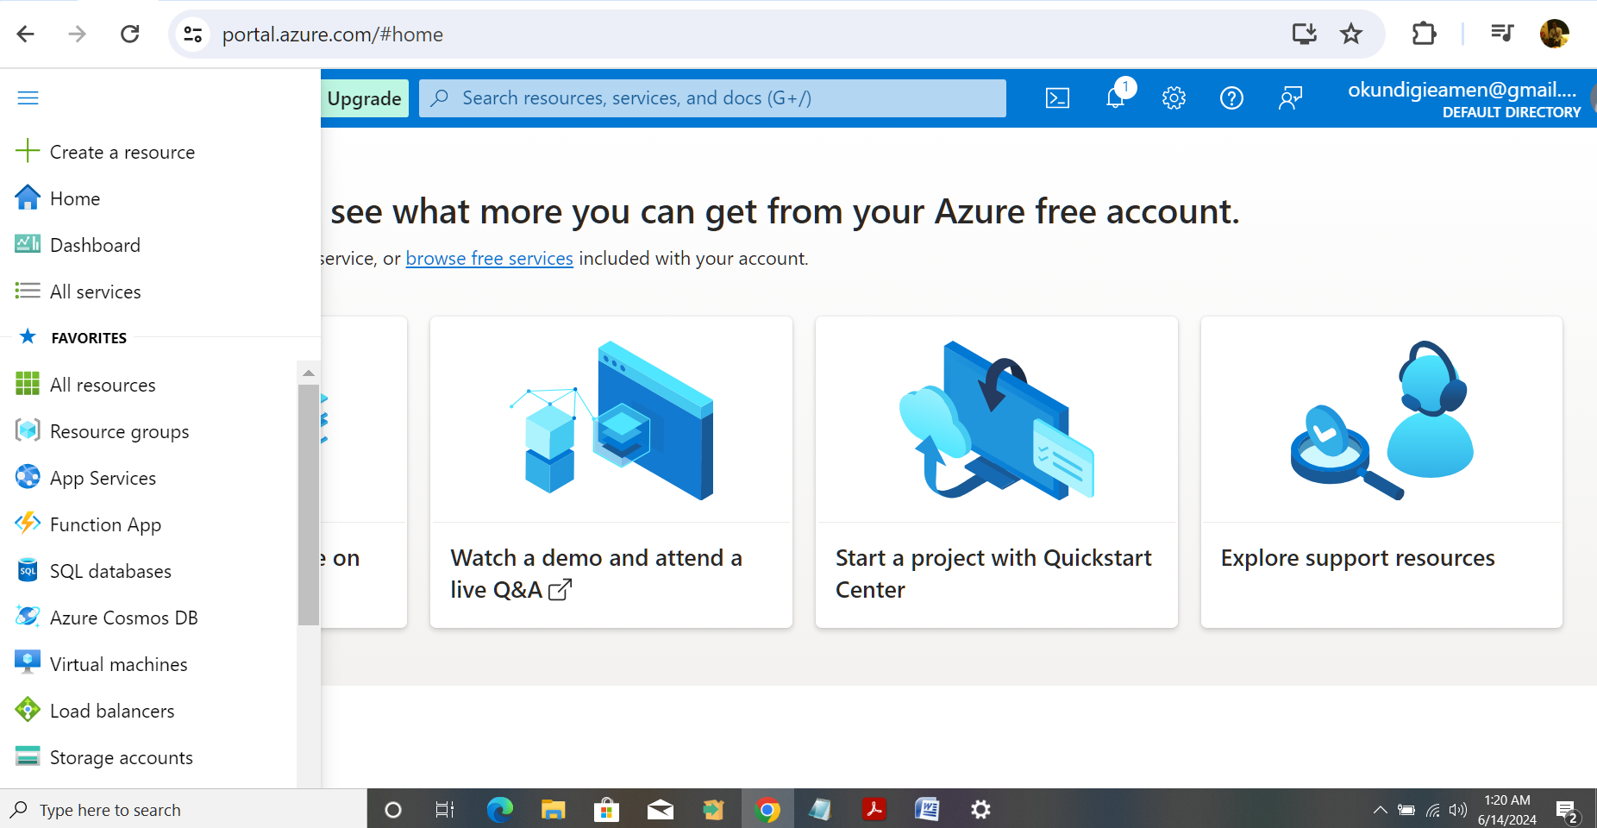Screen dimensions: 1597x828
Task: Show hidden system tray icons
Action: coord(1380,810)
